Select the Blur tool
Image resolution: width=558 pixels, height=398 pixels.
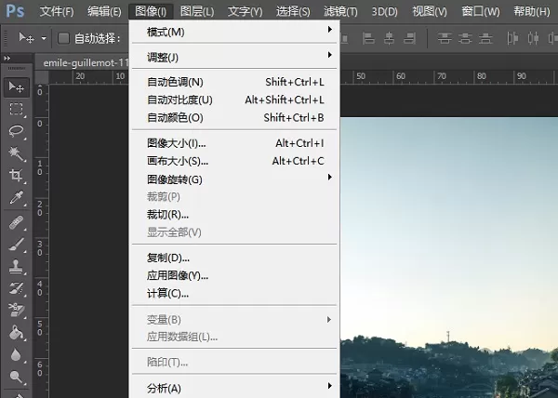17,354
